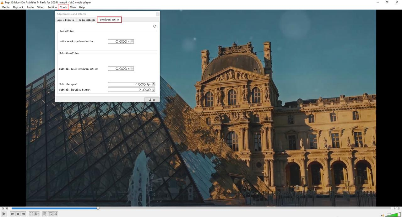Focus the Subtitle speed fps field
The image size is (402, 217).
coord(130,84)
